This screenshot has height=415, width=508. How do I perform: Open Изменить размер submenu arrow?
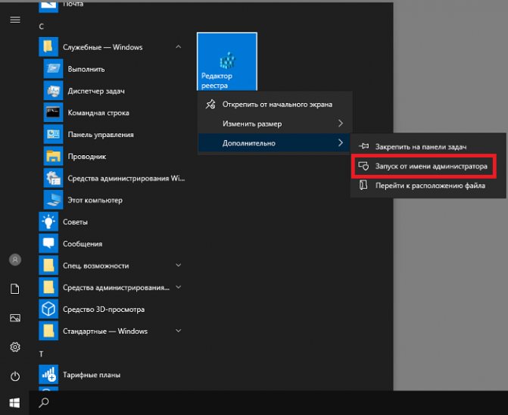341,123
